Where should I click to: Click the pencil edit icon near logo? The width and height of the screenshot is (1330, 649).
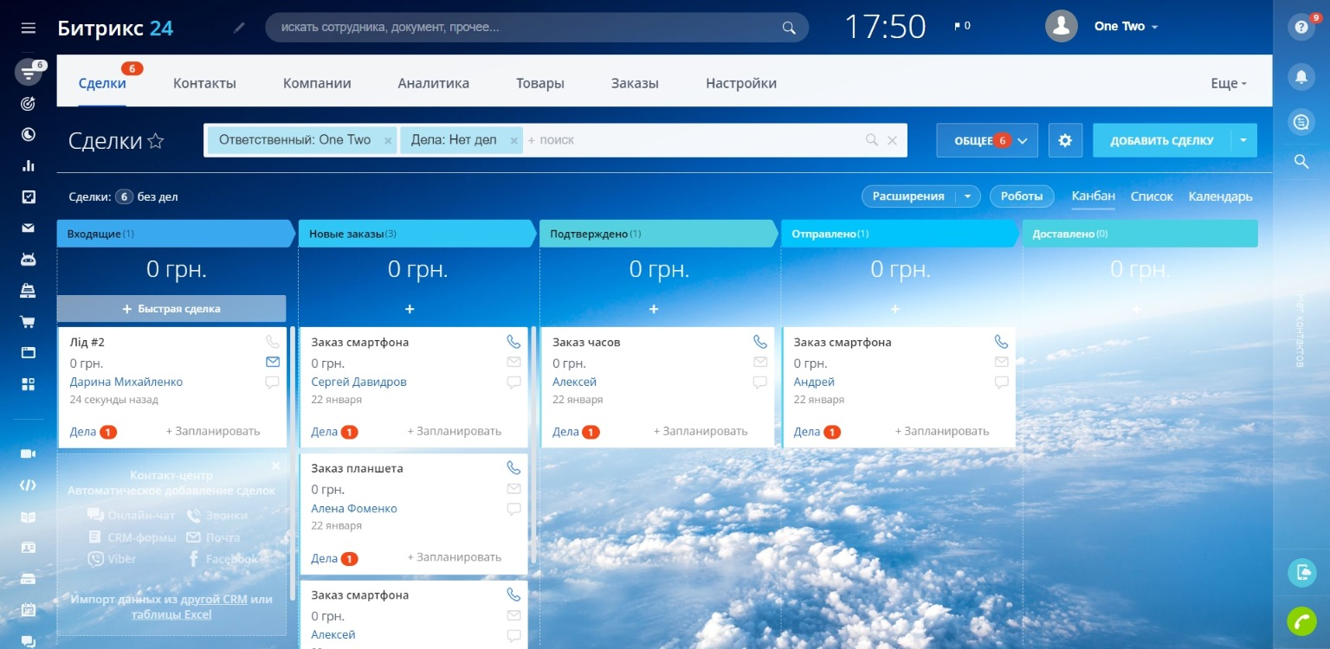tap(240, 28)
